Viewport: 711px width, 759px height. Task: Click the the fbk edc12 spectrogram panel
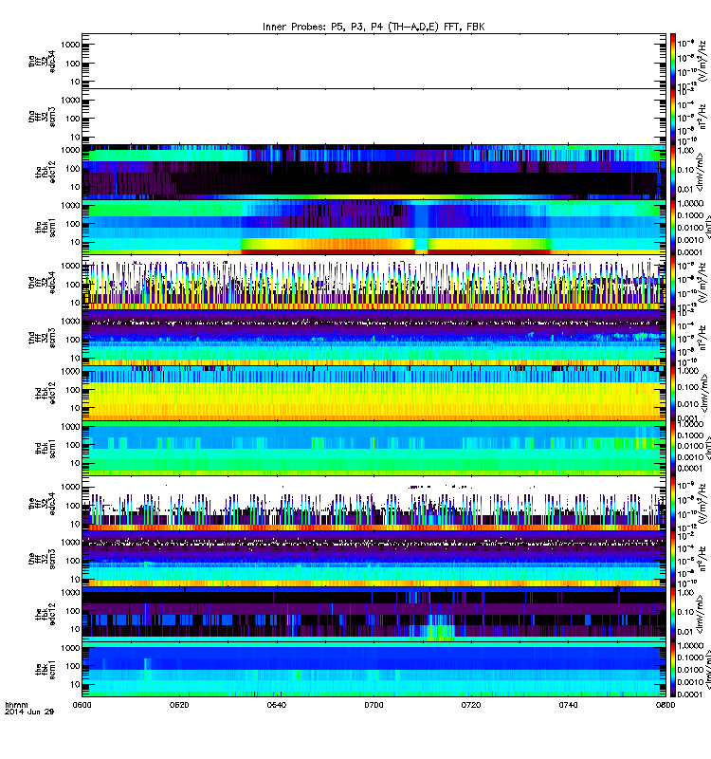click(x=374, y=614)
